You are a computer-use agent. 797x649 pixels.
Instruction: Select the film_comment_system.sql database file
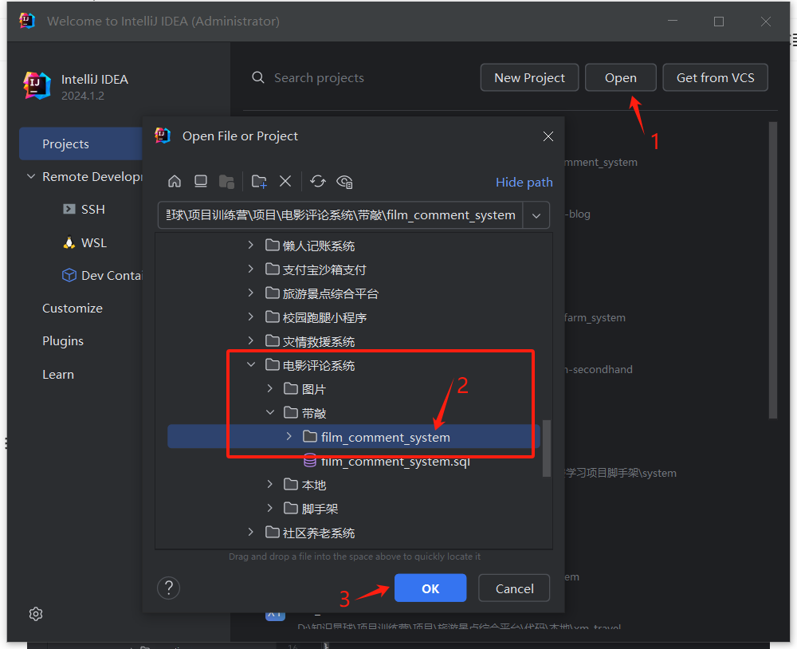(387, 462)
